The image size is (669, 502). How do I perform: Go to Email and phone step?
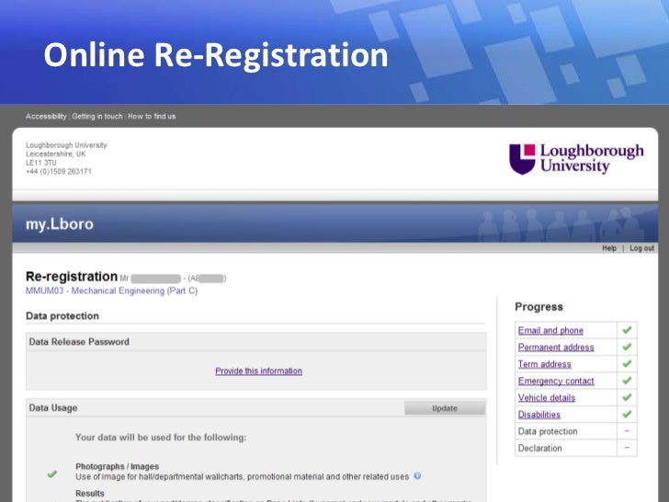click(550, 330)
